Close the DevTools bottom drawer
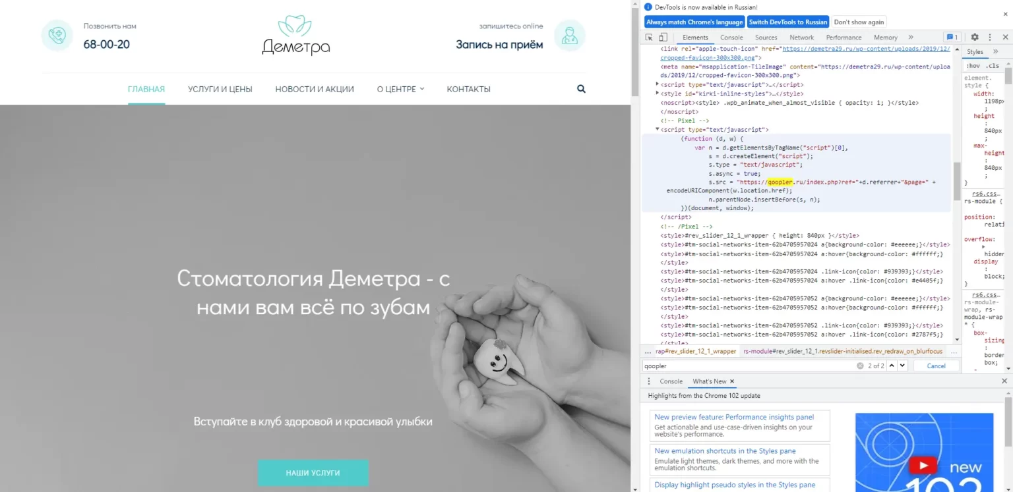1013x492 pixels. pyautogui.click(x=1004, y=381)
